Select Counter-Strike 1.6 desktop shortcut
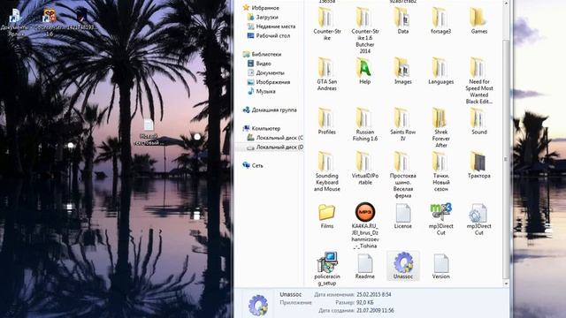 click(50, 22)
